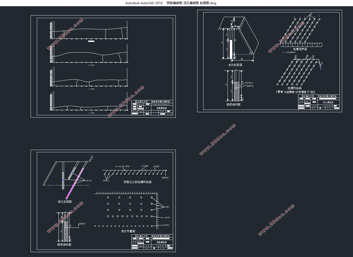The width and height of the screenshot is (353, 257).
Task: Select the 起爆顺序图 caption text
Action: pyautogui.click(x=300, y=49)
